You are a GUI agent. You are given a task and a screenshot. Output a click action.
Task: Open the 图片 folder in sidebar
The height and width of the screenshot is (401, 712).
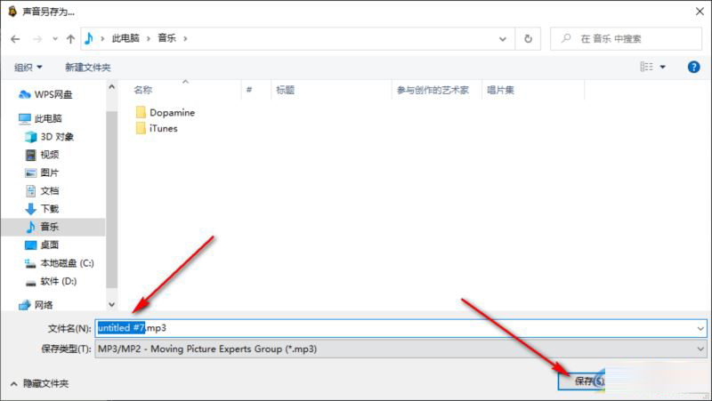coord(42,172)
